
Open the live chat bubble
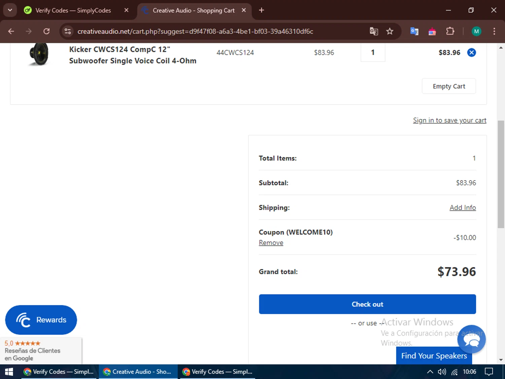click(x=471, y=339)
